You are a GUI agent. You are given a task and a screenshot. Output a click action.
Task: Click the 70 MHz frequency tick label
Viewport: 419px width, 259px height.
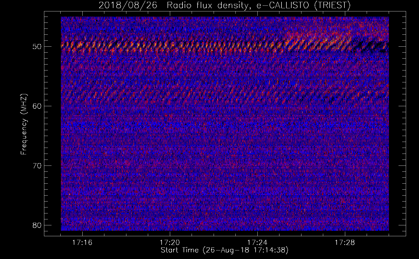[37, 166]
